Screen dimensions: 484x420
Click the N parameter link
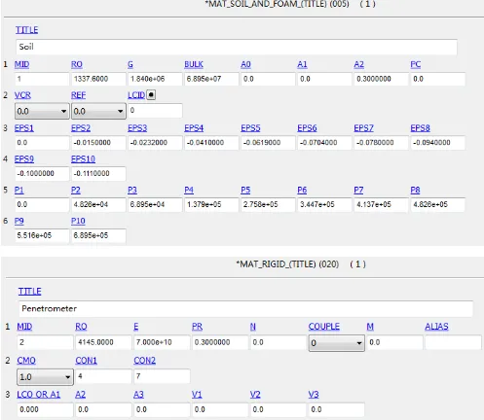click(253, 327)
